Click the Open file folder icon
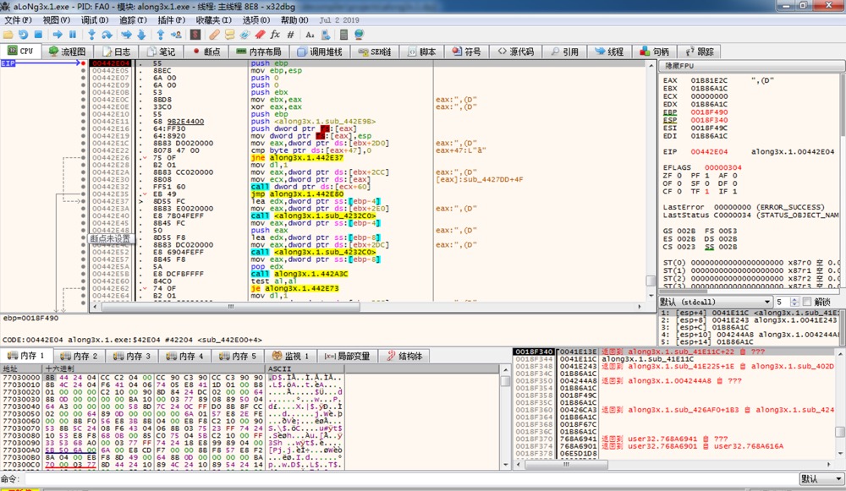This screenshot has width=846, height=491. (8, 35)
